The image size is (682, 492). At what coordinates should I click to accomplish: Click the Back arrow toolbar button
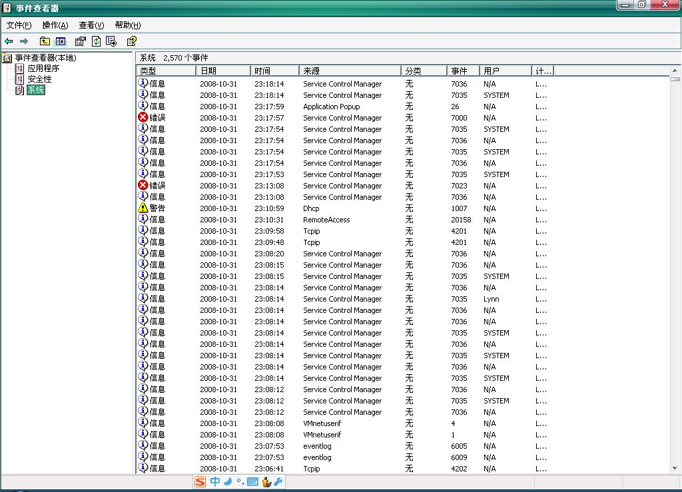pyautogui.click(x=9, y=41)
